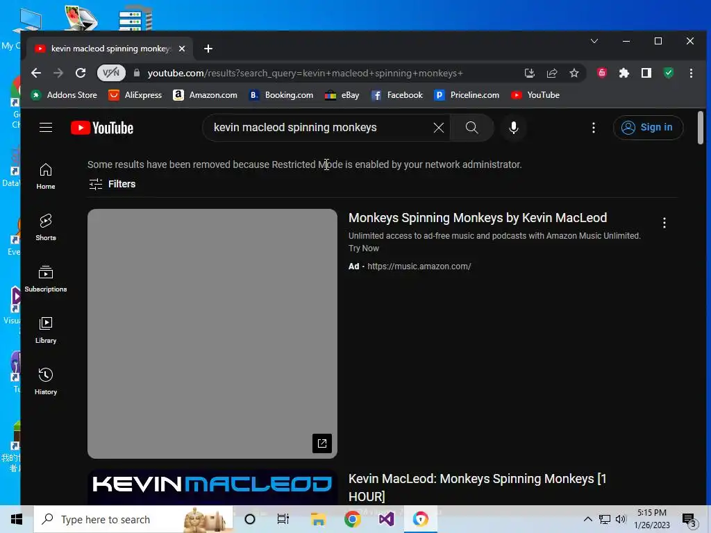Toggle the VPN badge in address bar
Image resolution: width=711 pixels, height=533 pixels.
click(111, 73)
